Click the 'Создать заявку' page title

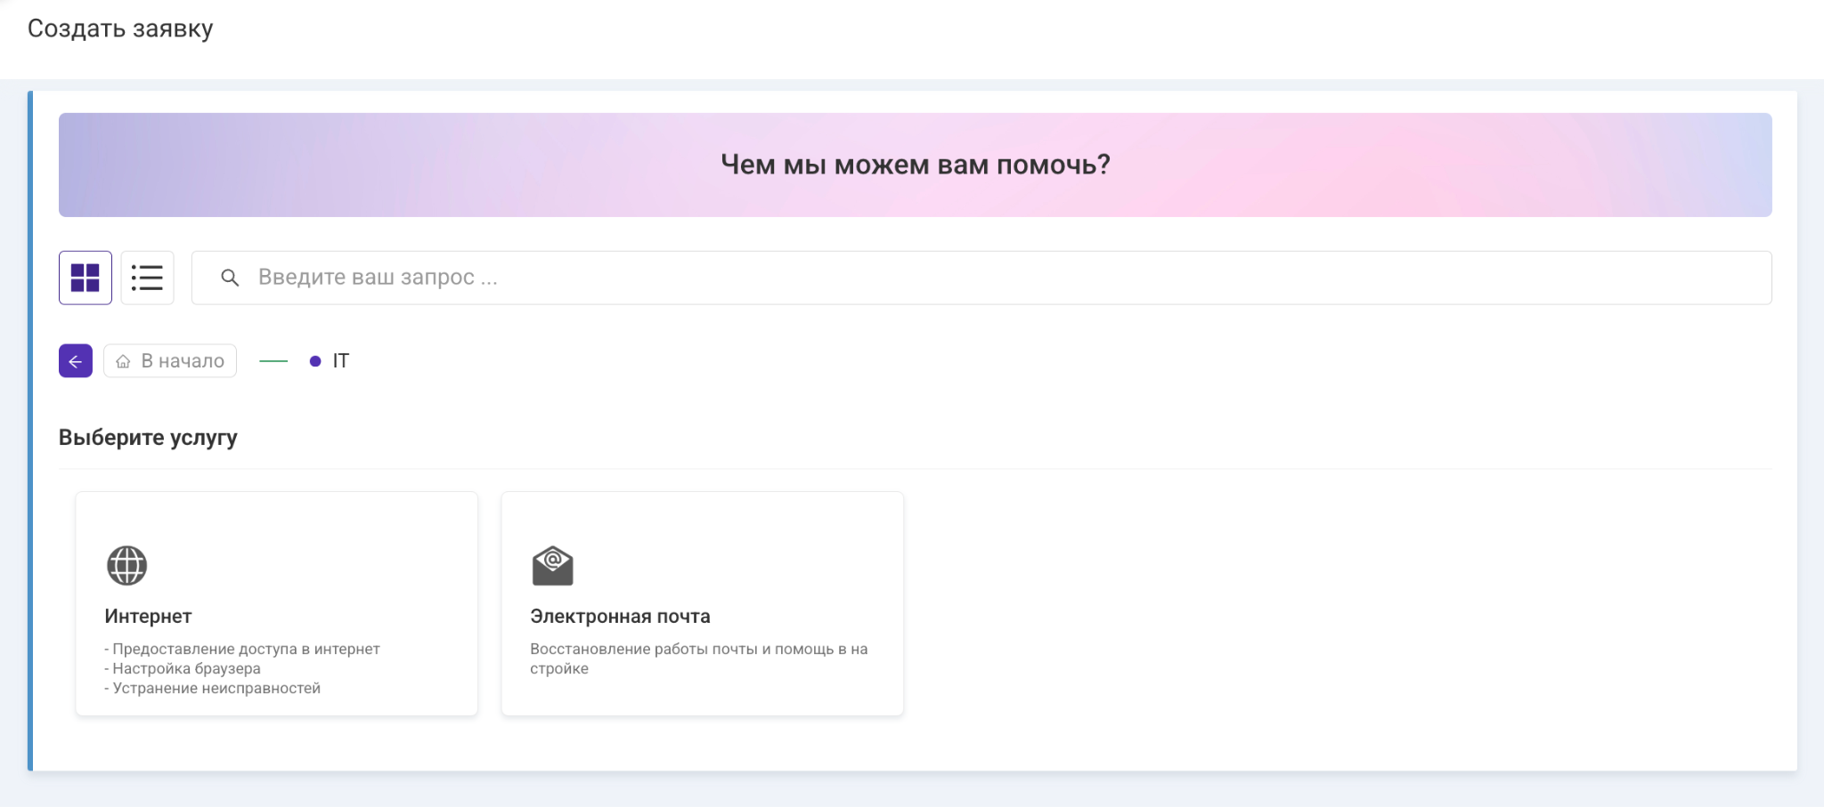[x=120, y=28]
